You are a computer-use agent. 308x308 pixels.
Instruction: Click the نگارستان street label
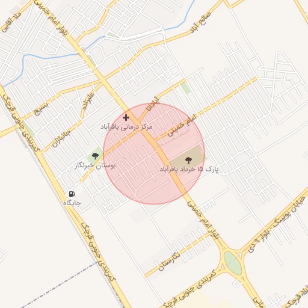point(170,261)
